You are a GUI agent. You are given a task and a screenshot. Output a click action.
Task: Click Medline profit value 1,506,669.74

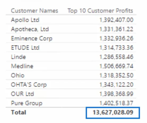pyautogui.click(x=116, y=66)
